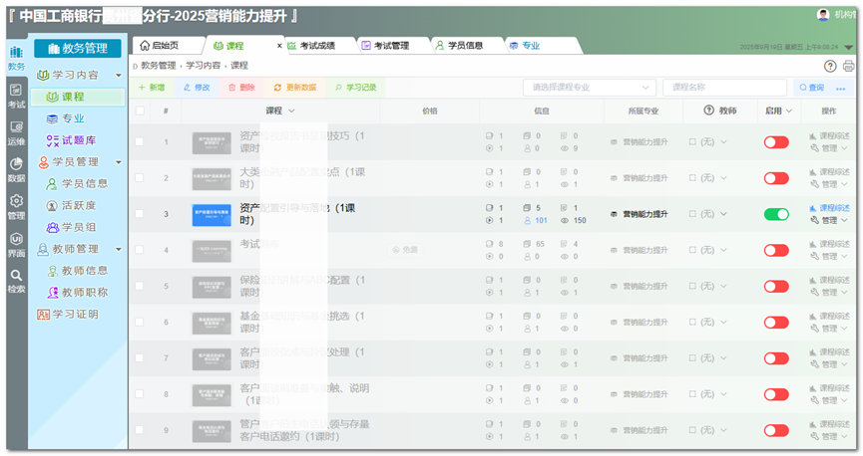Open the 课程 column header dropdown
The image size is (863, 456).
[x=291, y=111]
